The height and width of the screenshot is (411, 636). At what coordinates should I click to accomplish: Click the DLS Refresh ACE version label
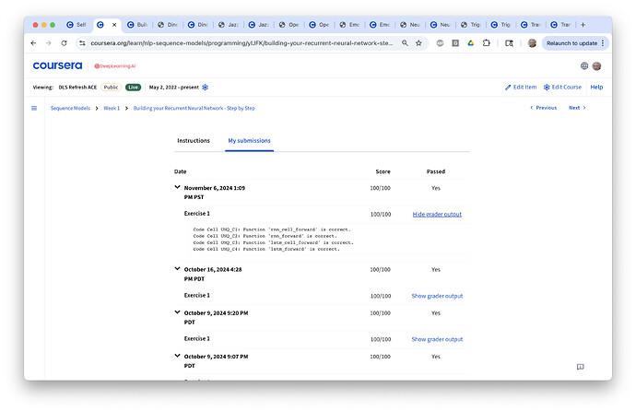click(x=77, y=88)
